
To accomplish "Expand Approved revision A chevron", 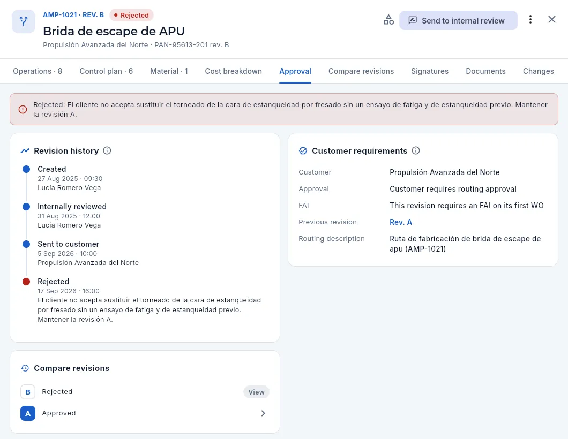I will (263, 413).
